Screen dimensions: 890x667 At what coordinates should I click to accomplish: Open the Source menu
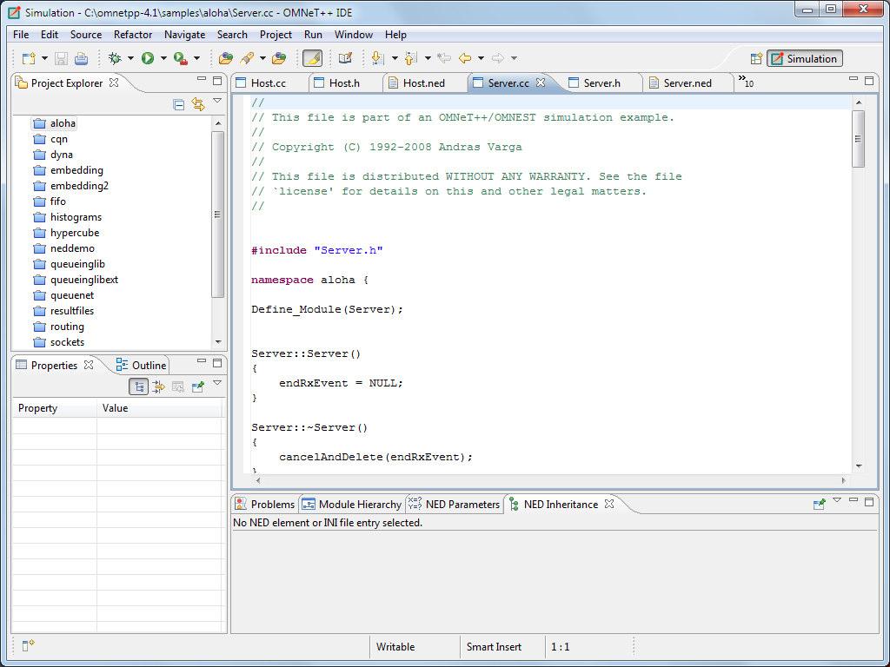click(x=86, y=35)
